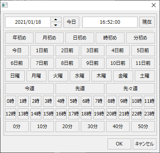Choose the 12時 hour button
This screenshot has height=153, width=160.
click(11, 114)
